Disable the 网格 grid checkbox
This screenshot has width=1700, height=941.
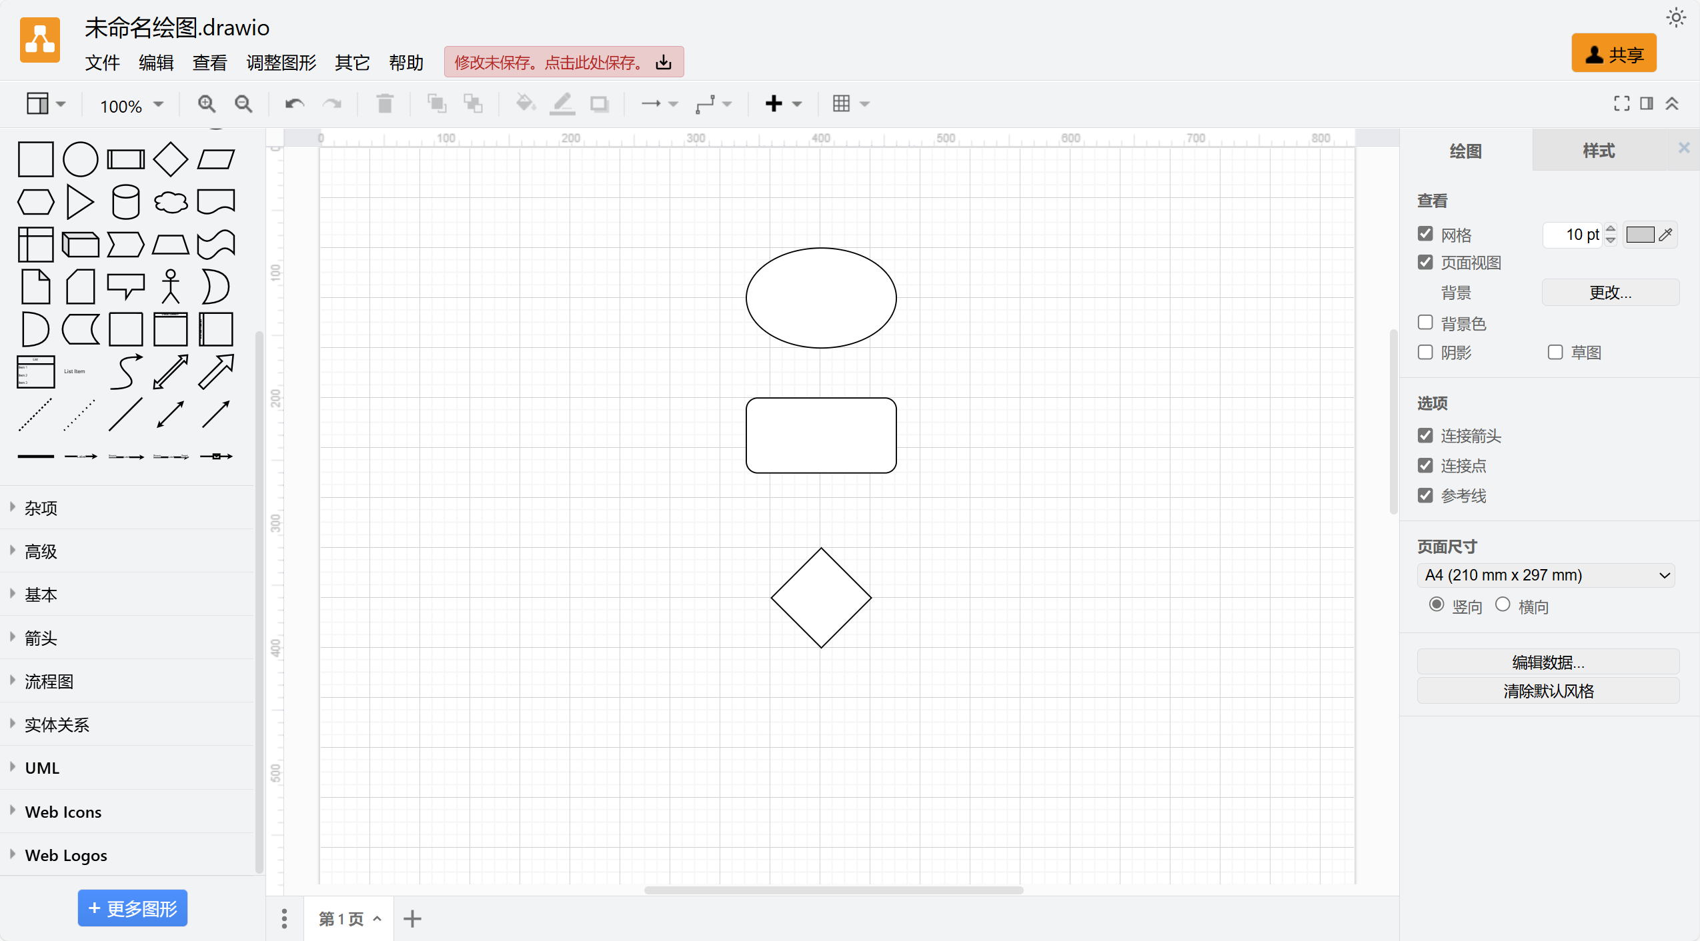tap(1425, 234)
